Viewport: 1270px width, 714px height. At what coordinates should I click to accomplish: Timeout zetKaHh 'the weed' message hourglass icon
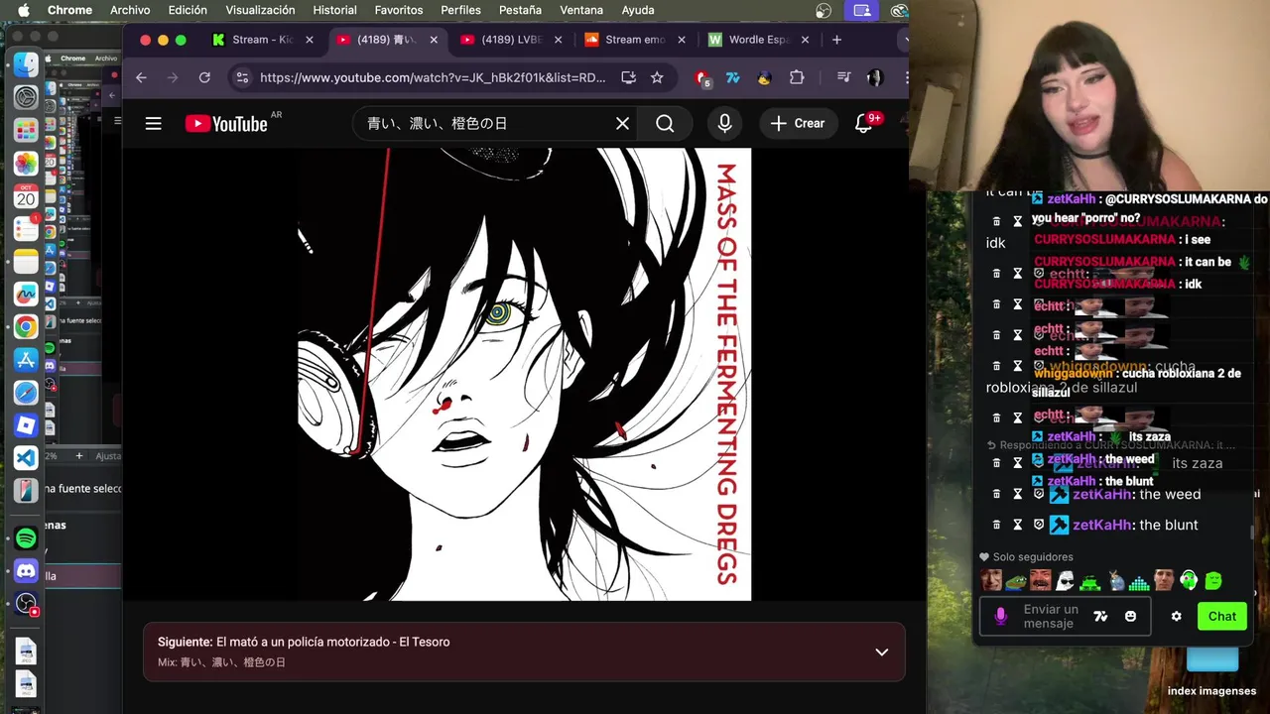[x=1017, y=494]
